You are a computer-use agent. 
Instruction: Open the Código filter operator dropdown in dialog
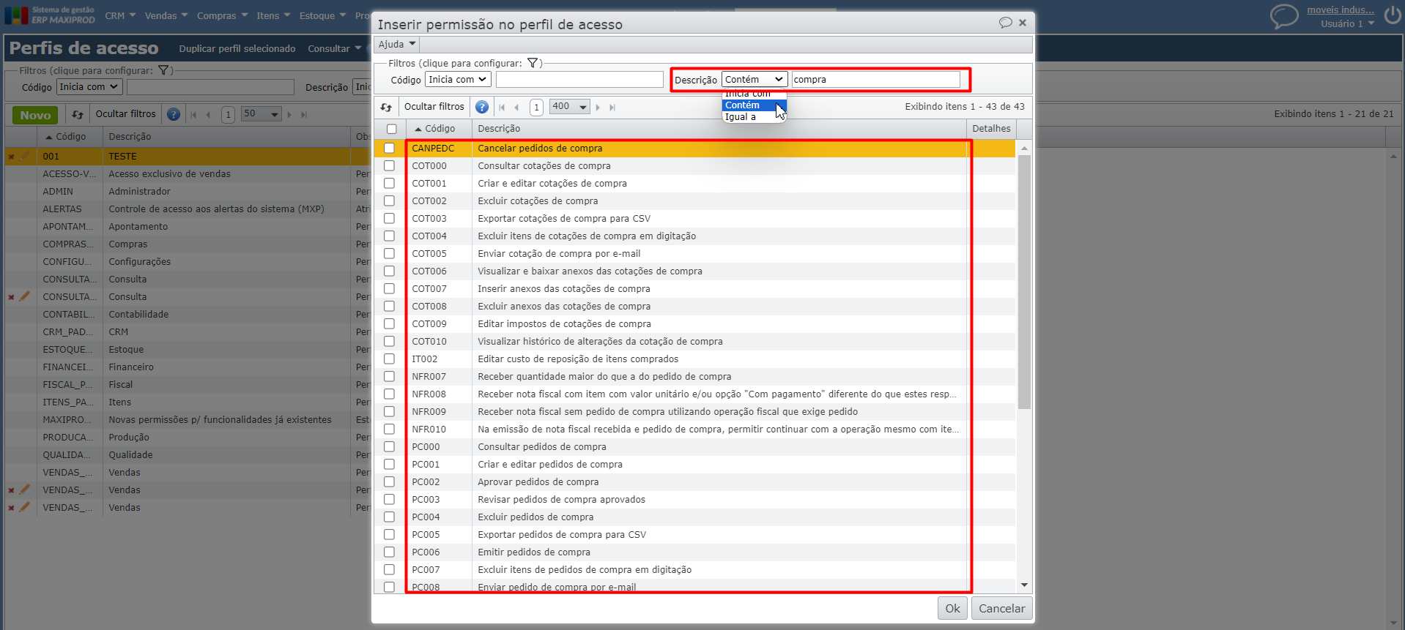[x=458, y=79]
